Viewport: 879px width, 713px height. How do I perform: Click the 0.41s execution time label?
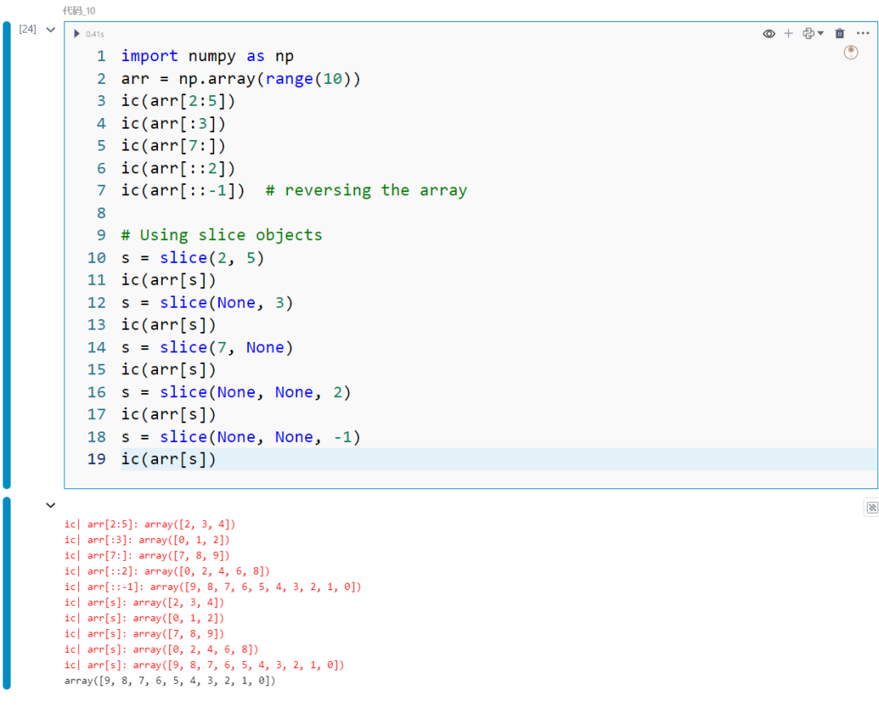click(x=94, y=33)
